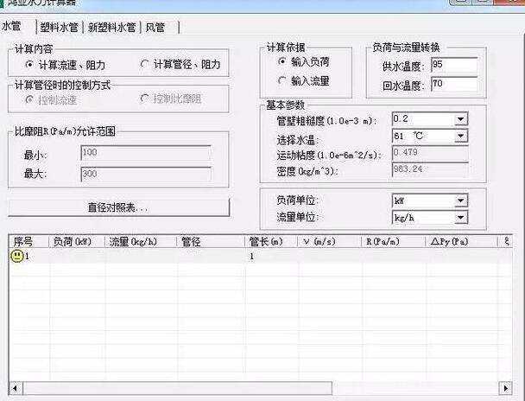Click the 直径对照表 button
Screen dimensions: 525x401
coord(118,207)
